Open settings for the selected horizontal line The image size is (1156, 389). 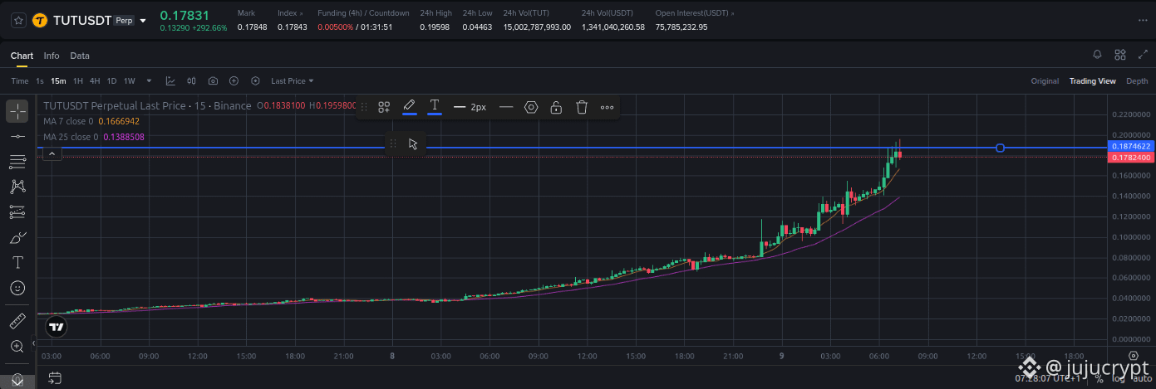click(531, 107)
